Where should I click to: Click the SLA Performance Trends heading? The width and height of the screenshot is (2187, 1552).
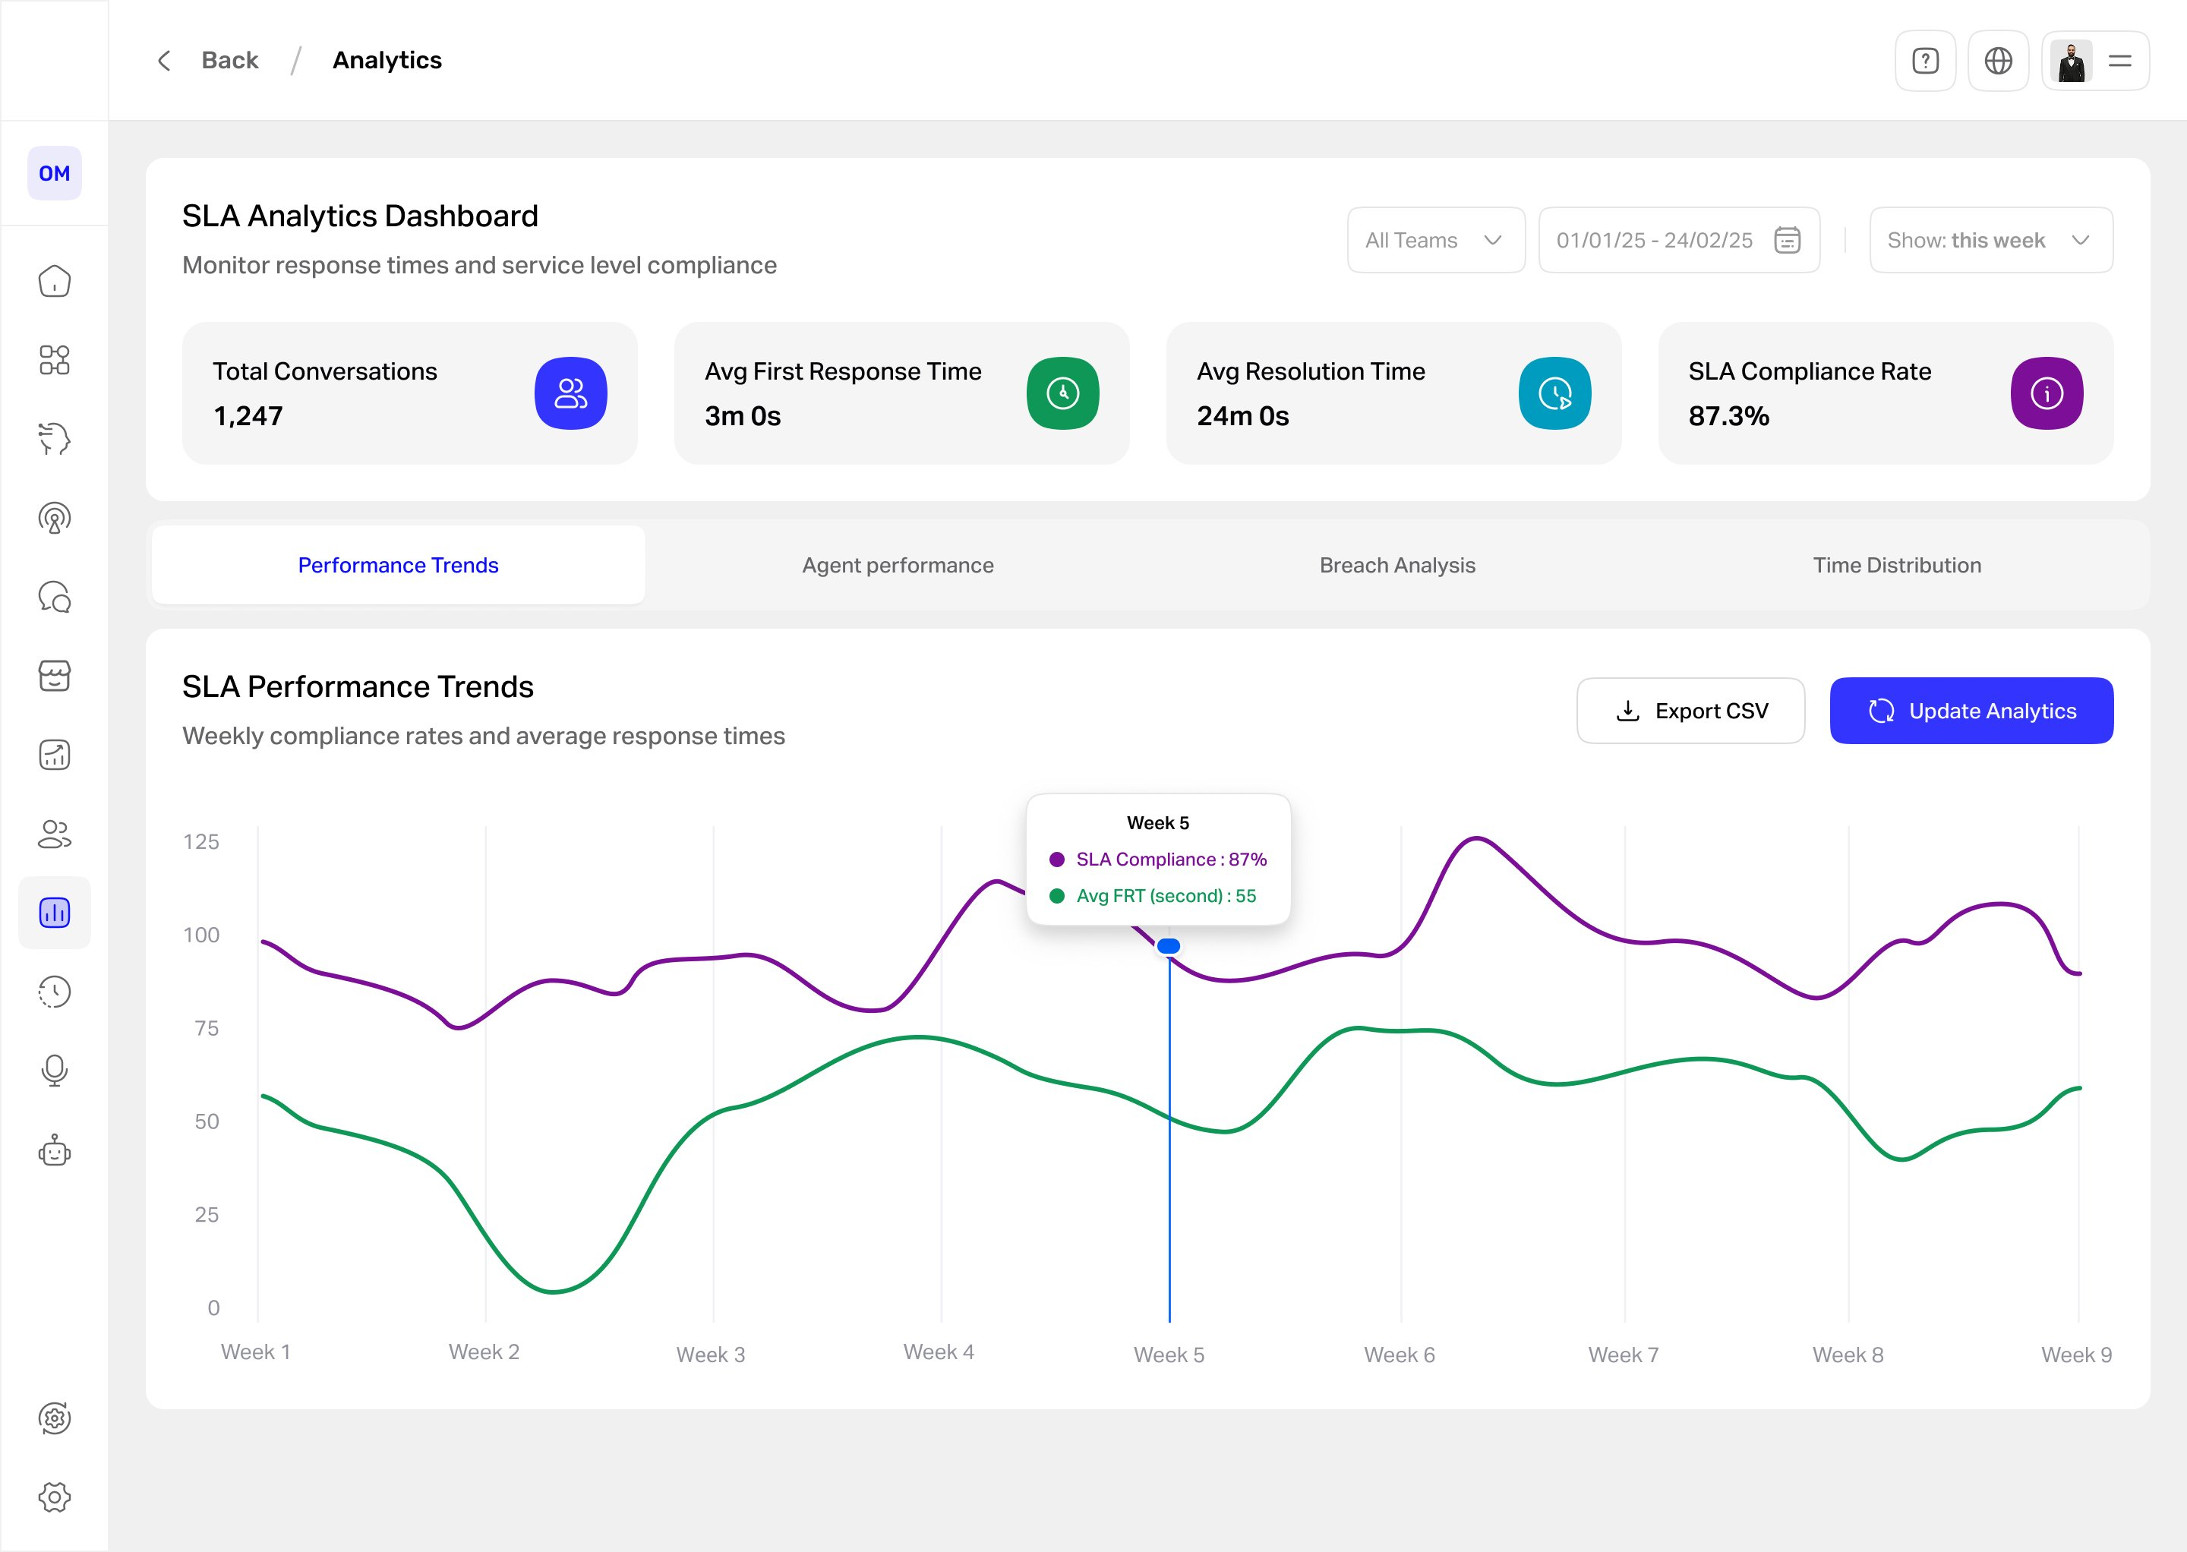point(358,686)
